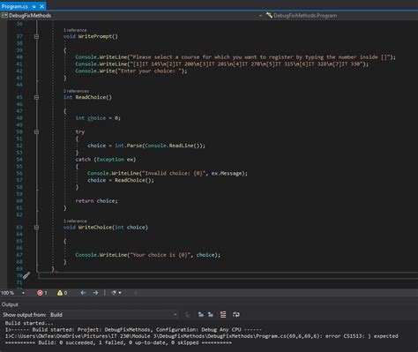Open the Show output from Build dropdown
This screenshot has height=352, width=418.
coord(114,315)
